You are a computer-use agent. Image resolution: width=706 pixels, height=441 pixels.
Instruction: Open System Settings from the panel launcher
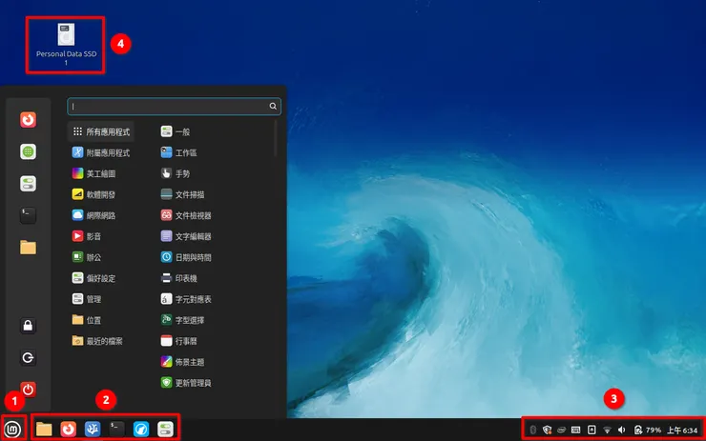click(165, 430)
